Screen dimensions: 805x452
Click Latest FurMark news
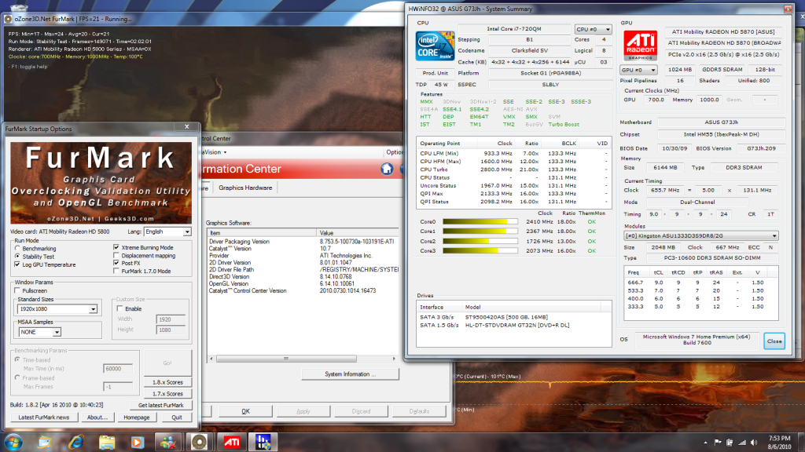point(44,417)
